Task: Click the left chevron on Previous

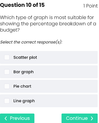Action: point(6,118)
